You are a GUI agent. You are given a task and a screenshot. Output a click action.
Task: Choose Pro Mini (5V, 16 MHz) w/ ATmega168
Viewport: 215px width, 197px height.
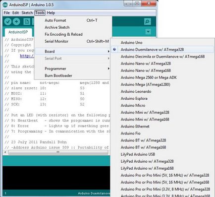[162, 182]
